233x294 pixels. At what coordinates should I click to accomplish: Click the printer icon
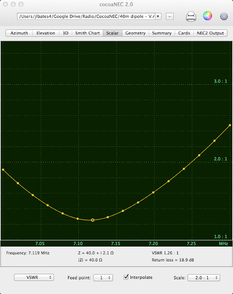click(191, 17)
